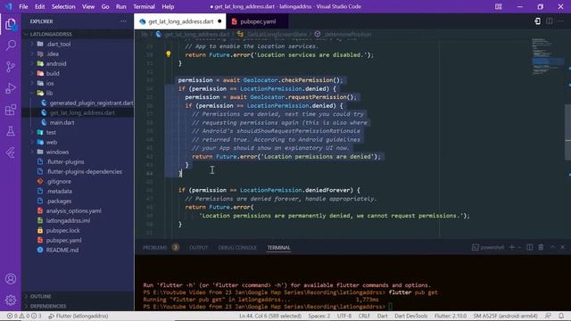571x321 pixels.
Task: Select device SM A525F in status bar
Action: coord(505,316)
